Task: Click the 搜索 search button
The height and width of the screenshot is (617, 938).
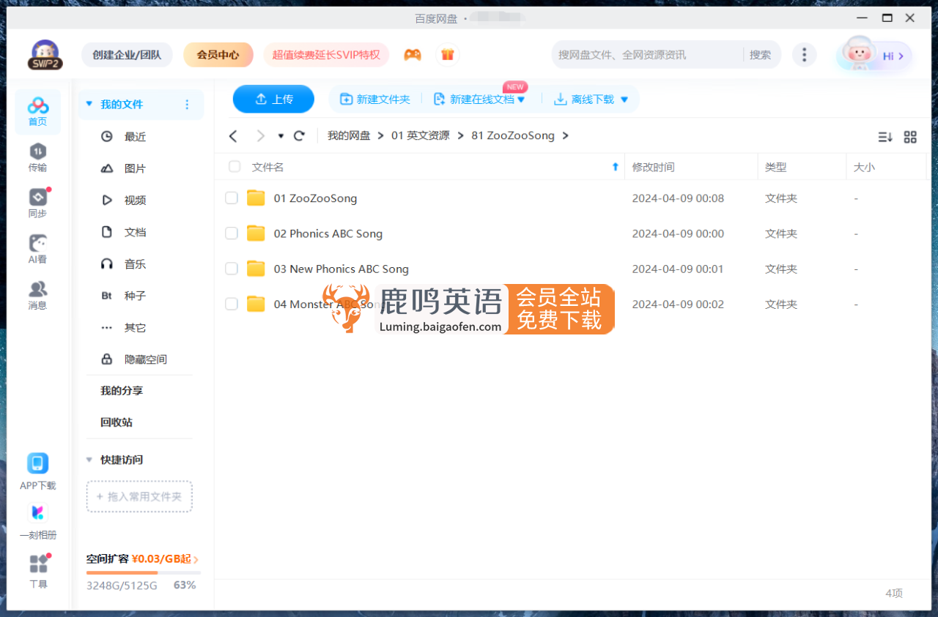Action: pyautogui.click(x=760, y=55)
